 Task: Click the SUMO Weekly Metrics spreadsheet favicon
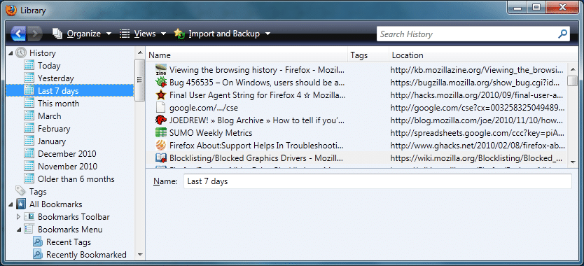point(160,132)
